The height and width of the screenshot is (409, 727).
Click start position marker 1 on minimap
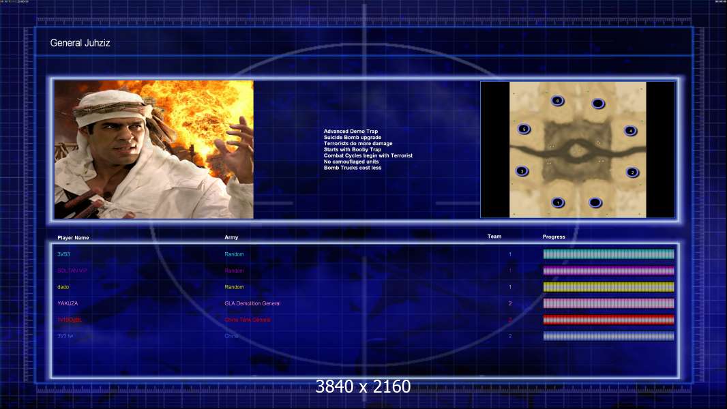(x=558, y=202)
